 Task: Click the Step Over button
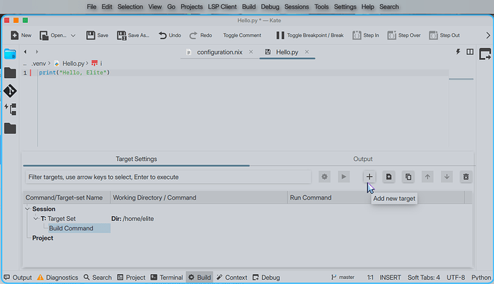(404, 35)
